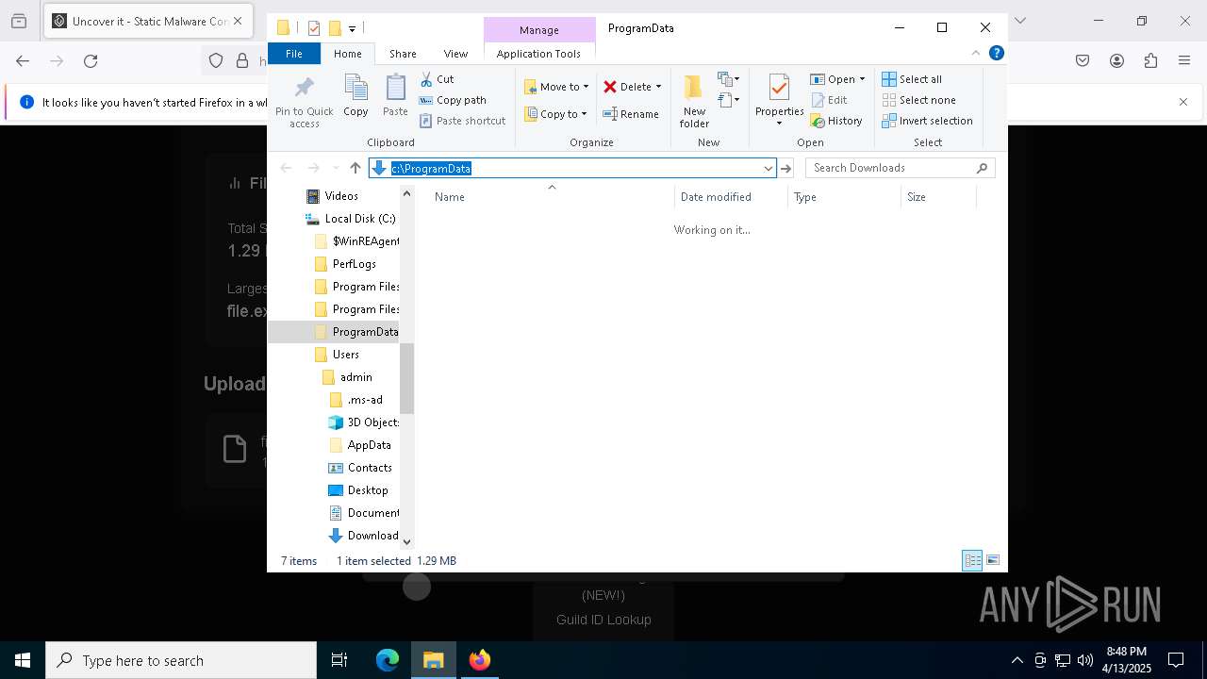Open Firefox account icon
This screenshot has height=679, width=1207.
point(1116,61)
